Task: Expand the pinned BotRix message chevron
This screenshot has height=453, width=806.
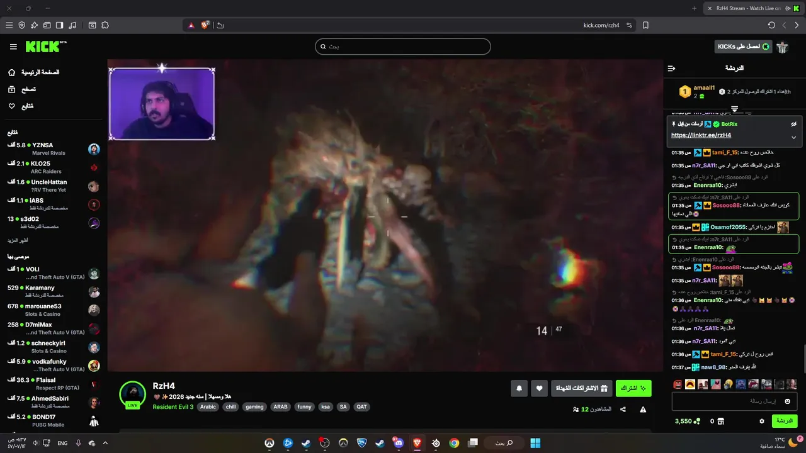Action: point(794,137)
